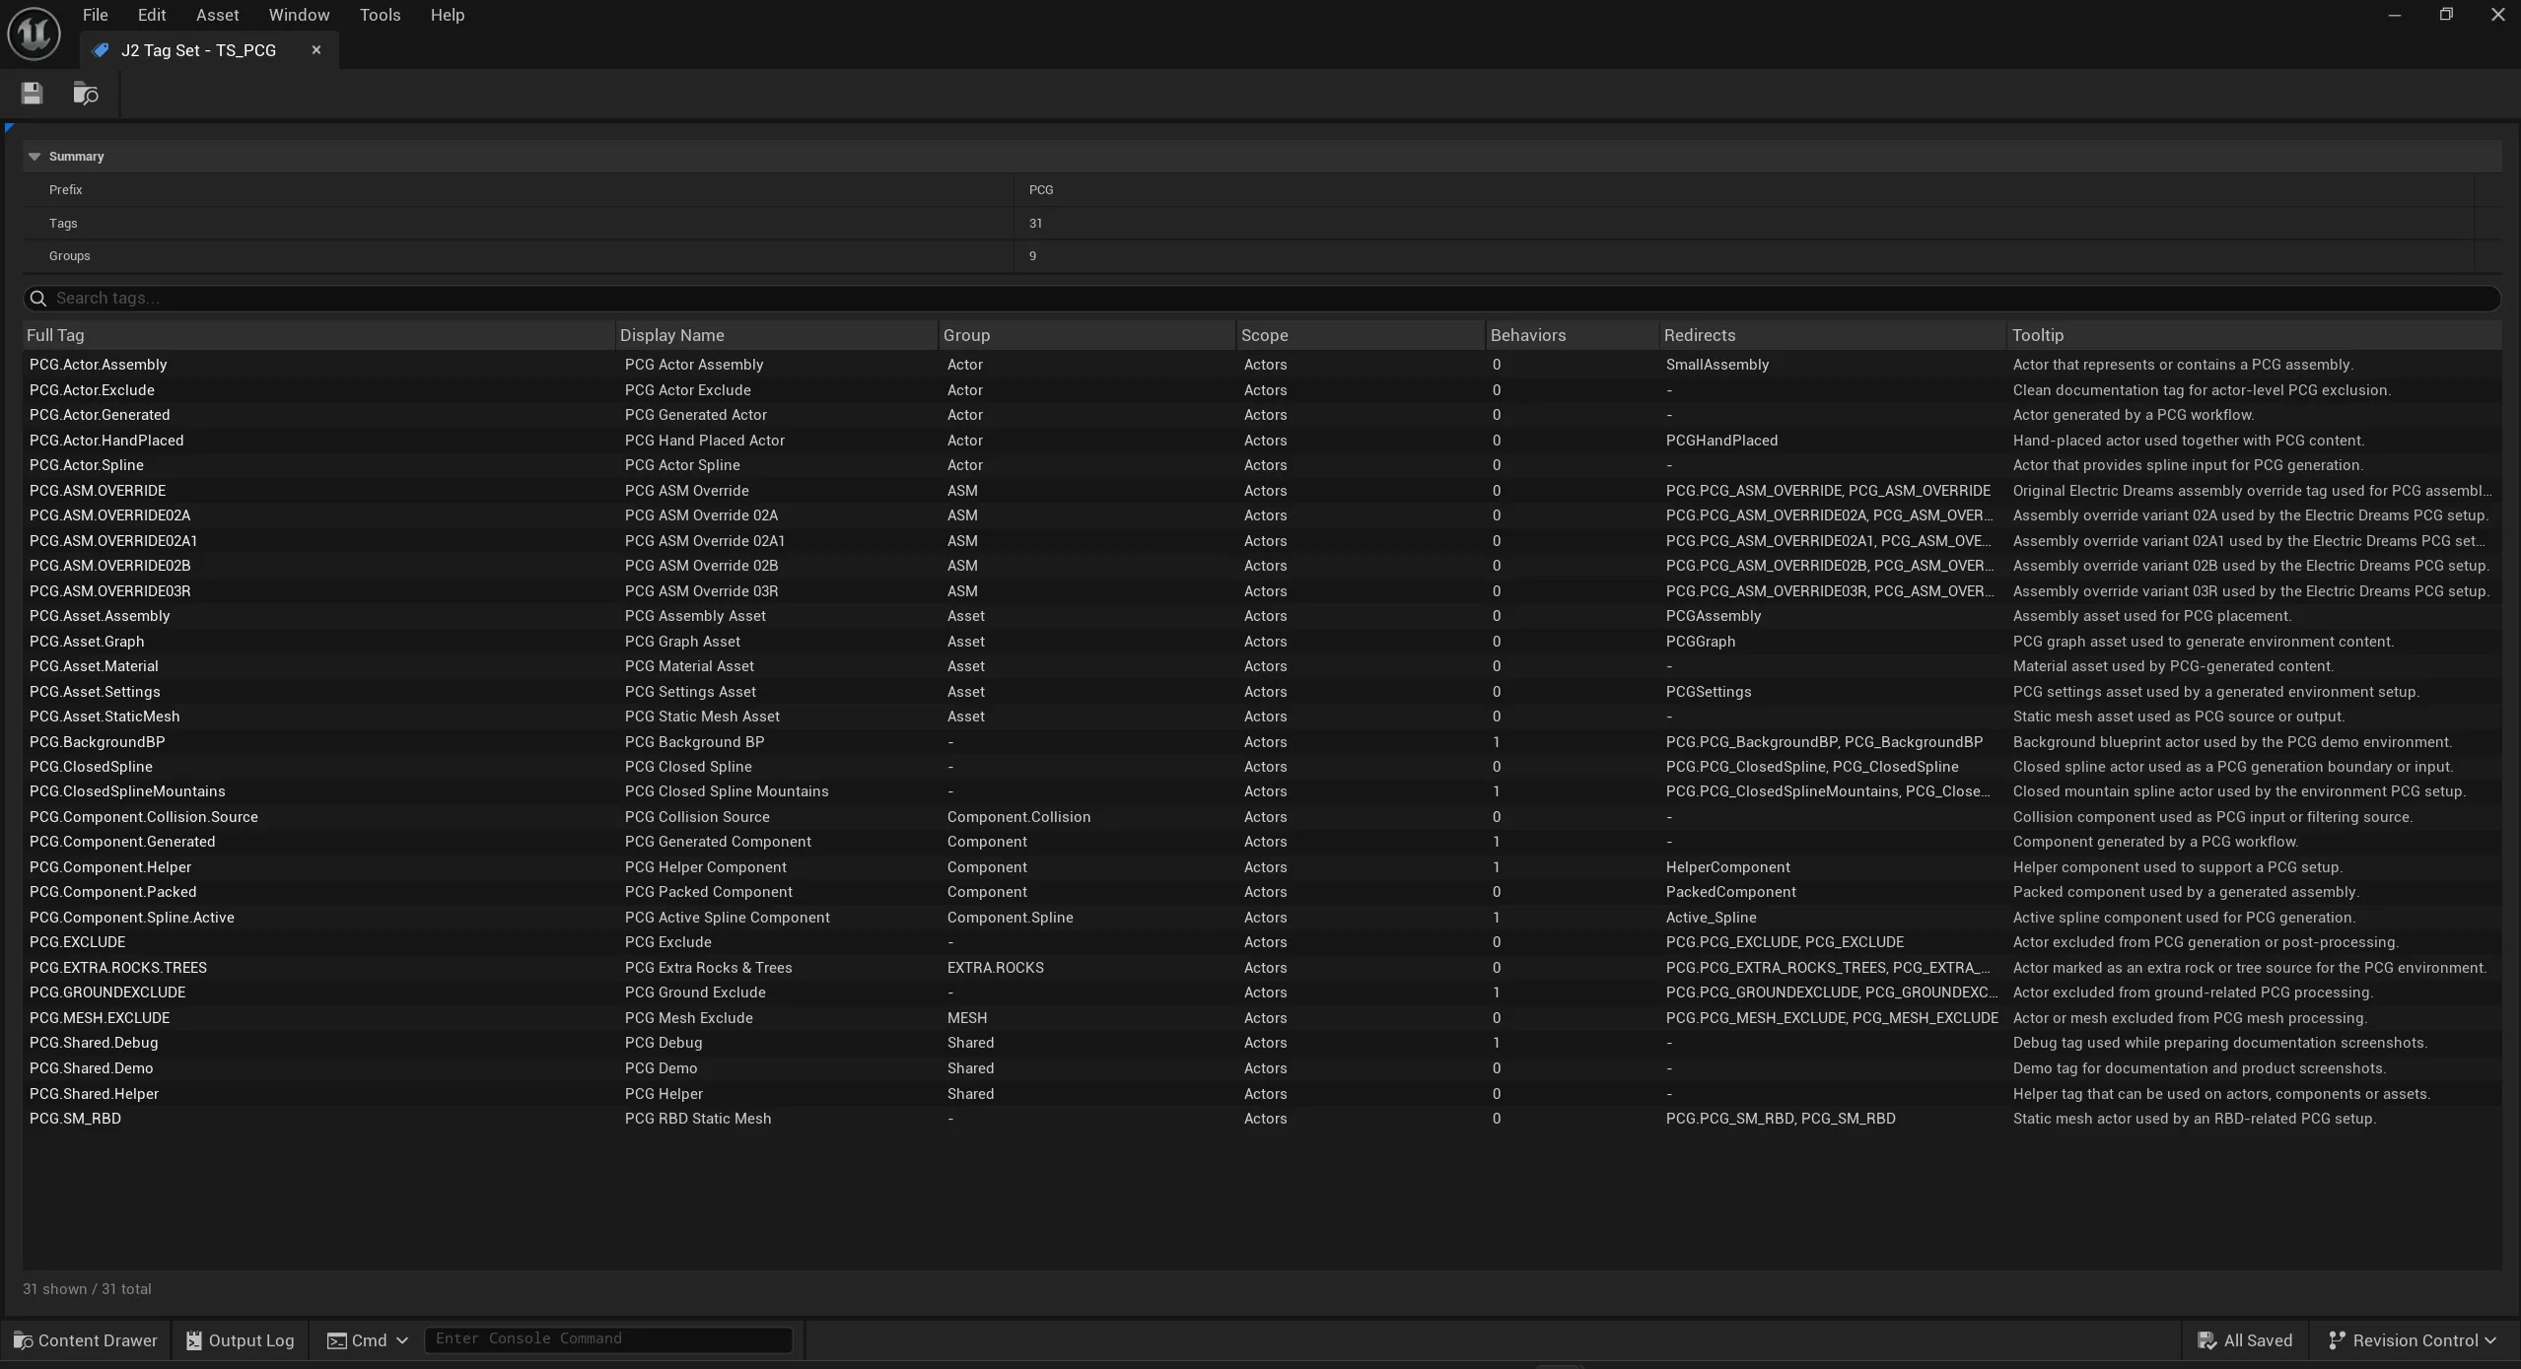This screenshot has width=2521, height=1369.
Task: Click the Component.Spline group cell
Action: pos(1011,918)
